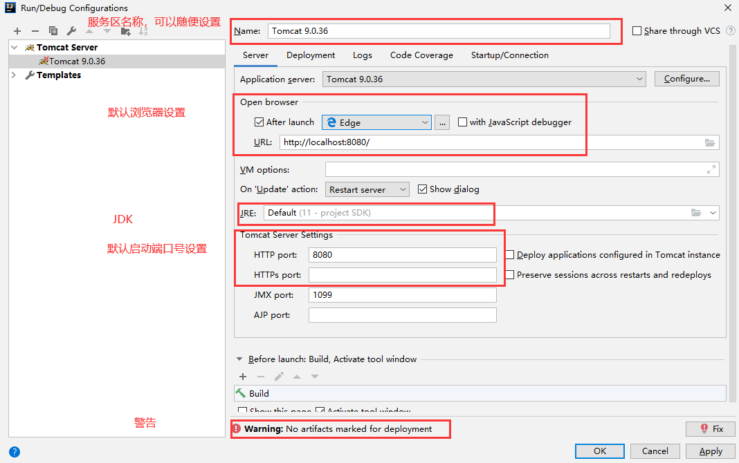Toggle Show dialog checkbox
The width and height of the screenshot is (739, 463).
point(422,189)
